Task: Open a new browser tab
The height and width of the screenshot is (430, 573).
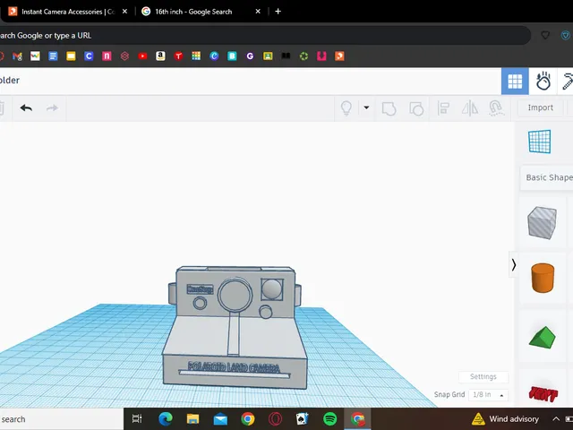Action: [278, 12]
